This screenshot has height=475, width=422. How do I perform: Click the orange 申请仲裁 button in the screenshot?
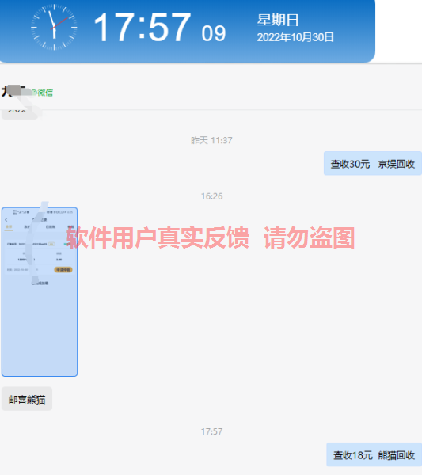[x=63, y=270]
